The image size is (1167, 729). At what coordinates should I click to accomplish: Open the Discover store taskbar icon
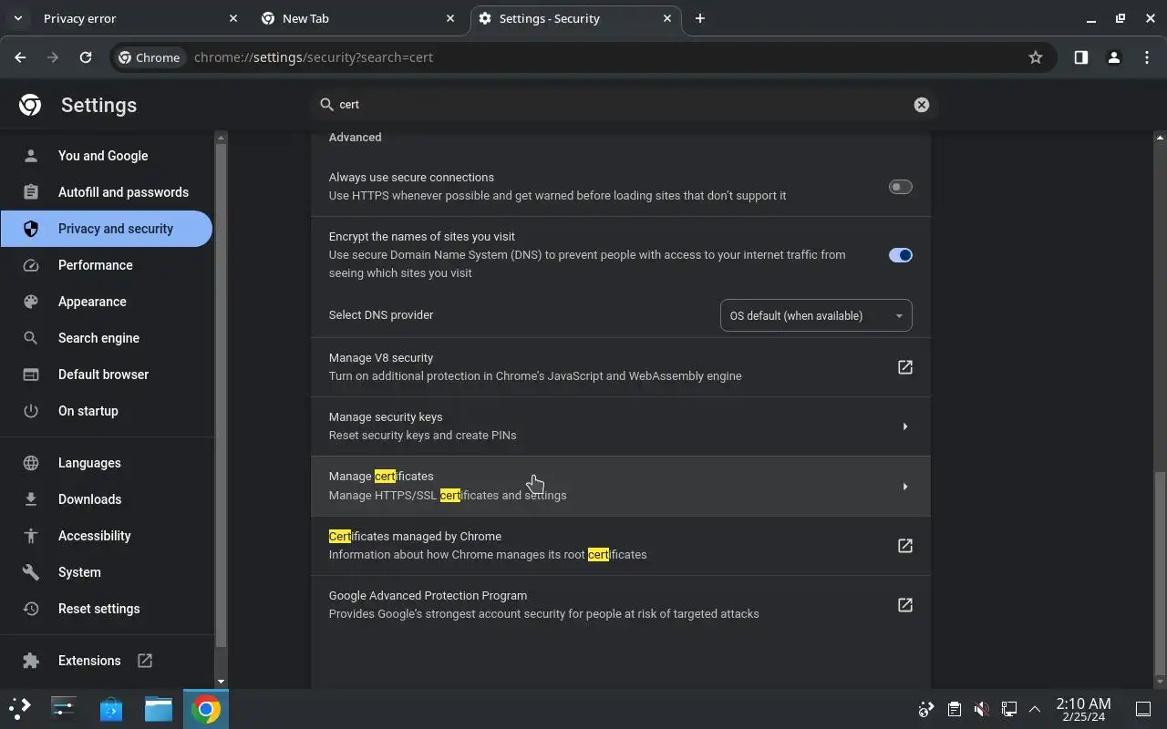pos(111,708)
